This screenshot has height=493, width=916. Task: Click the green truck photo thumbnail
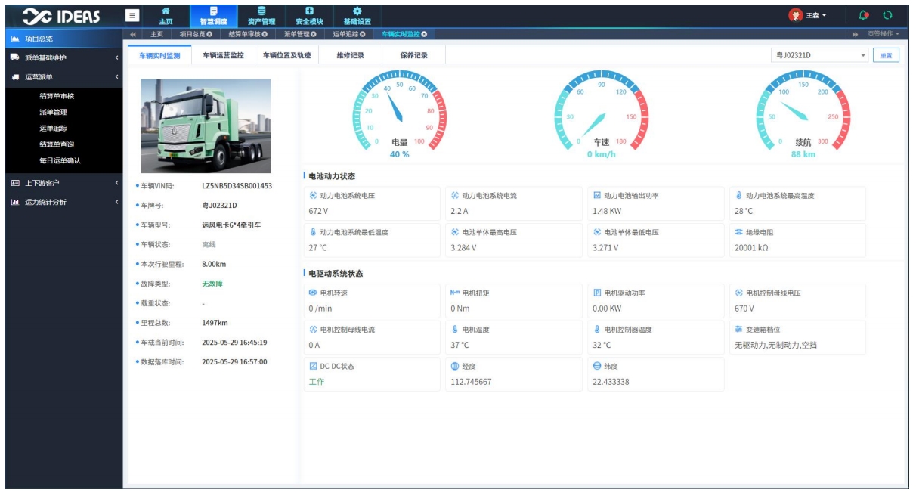(206, 126)
